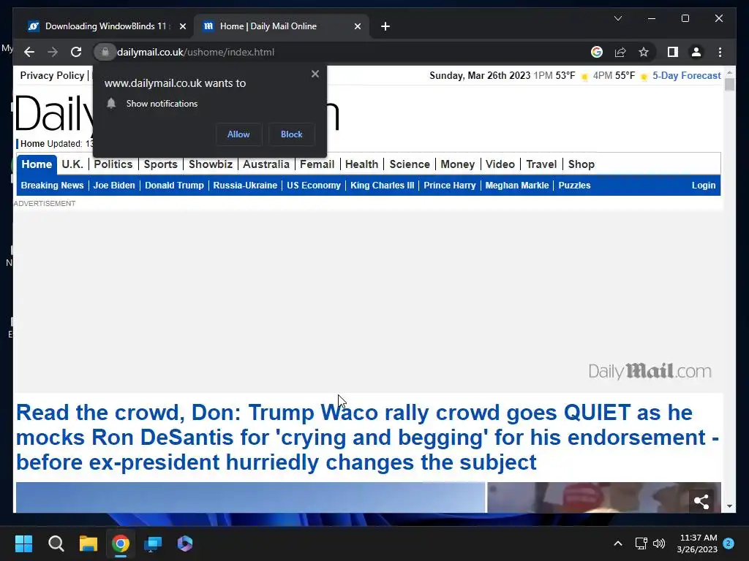Image resolution: width=749 pixels, height=561 pixels.
Task: Open the Trump Waco rally headline article
Action: click(367, 438)
